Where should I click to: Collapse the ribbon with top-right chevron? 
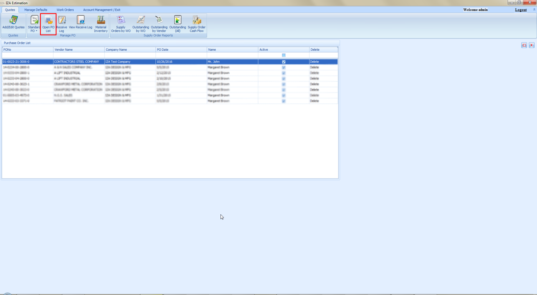534,10
